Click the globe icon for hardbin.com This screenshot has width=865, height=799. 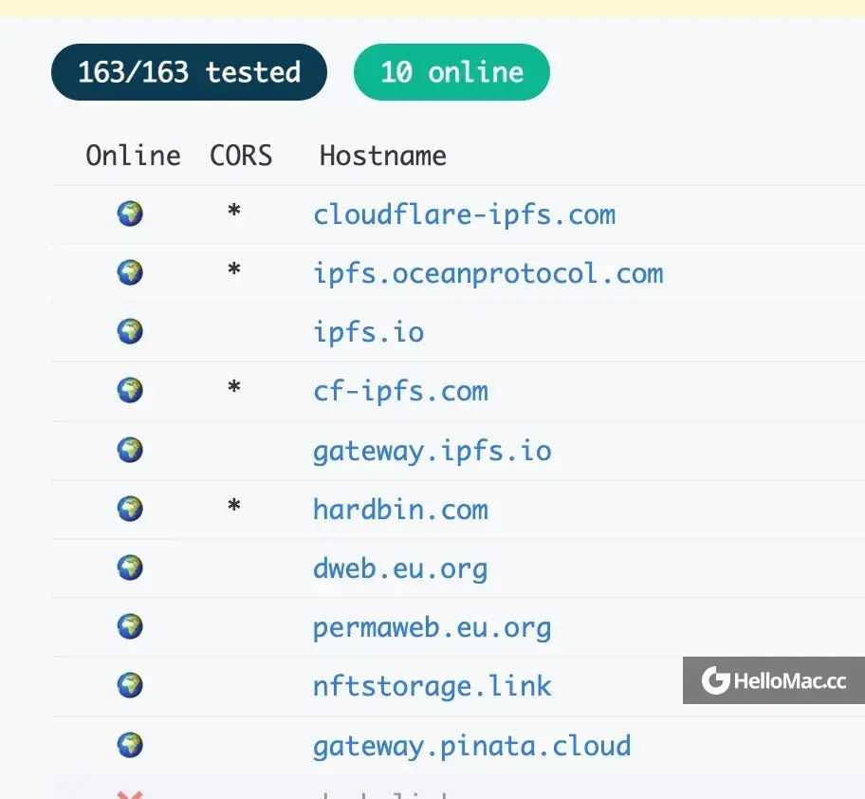[130, 509]
